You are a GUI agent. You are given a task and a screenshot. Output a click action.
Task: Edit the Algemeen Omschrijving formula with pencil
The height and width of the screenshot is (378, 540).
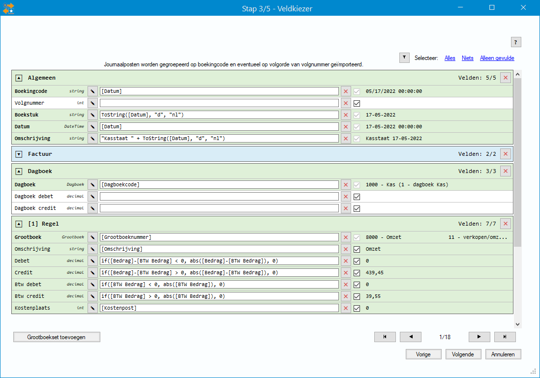coord(92,139)
